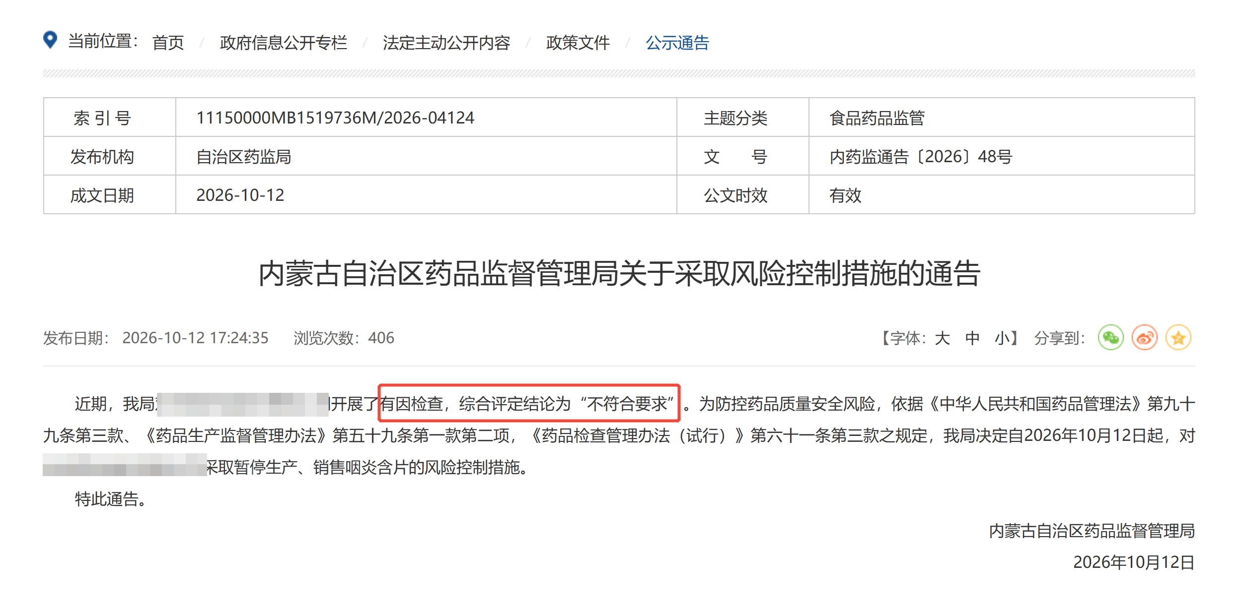Click the 主题分类 label cell
1246x613 pixels.
[x=743, y=118]
